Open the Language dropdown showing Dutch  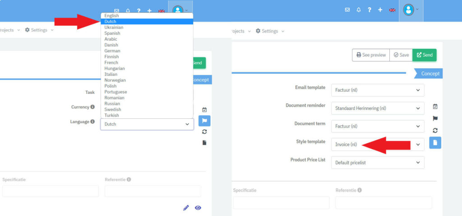147,124
